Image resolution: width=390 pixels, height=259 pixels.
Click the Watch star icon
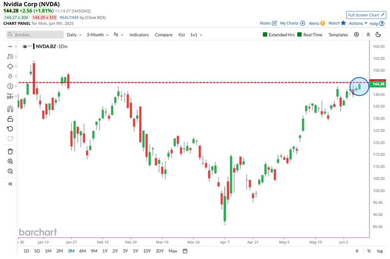[343, 23]
